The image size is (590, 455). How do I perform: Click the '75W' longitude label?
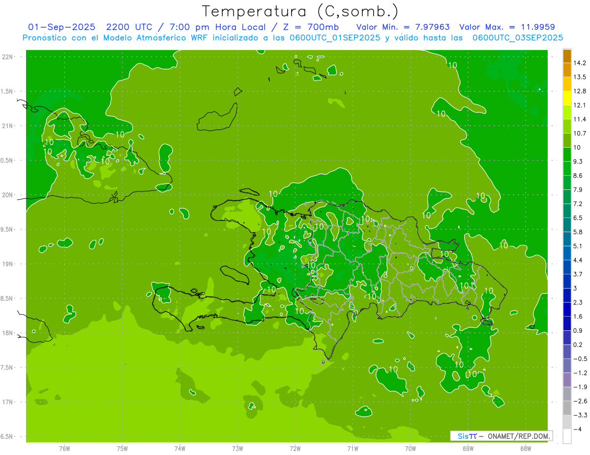[x=122, y=448]
